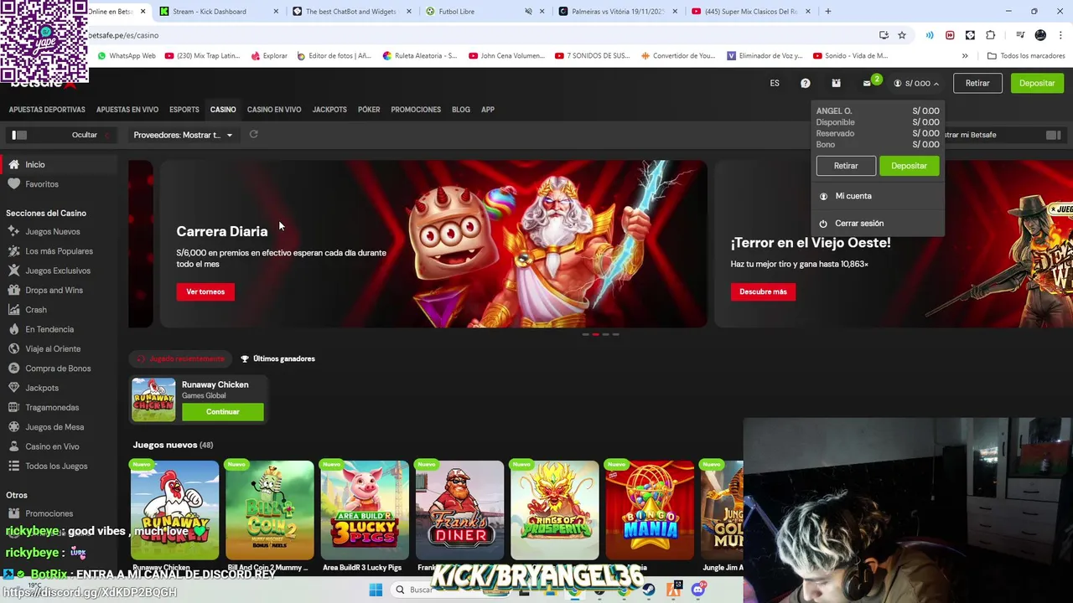This screenshot has height=603, width=1073.
Task: Open Blog nav link
Action: point(461,110)
